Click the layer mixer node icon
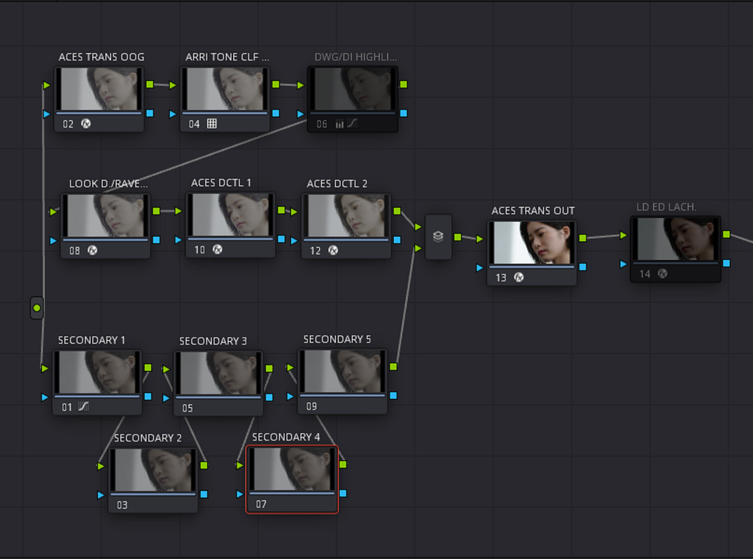This screenshot has width=753, height=559. [438, 236]
